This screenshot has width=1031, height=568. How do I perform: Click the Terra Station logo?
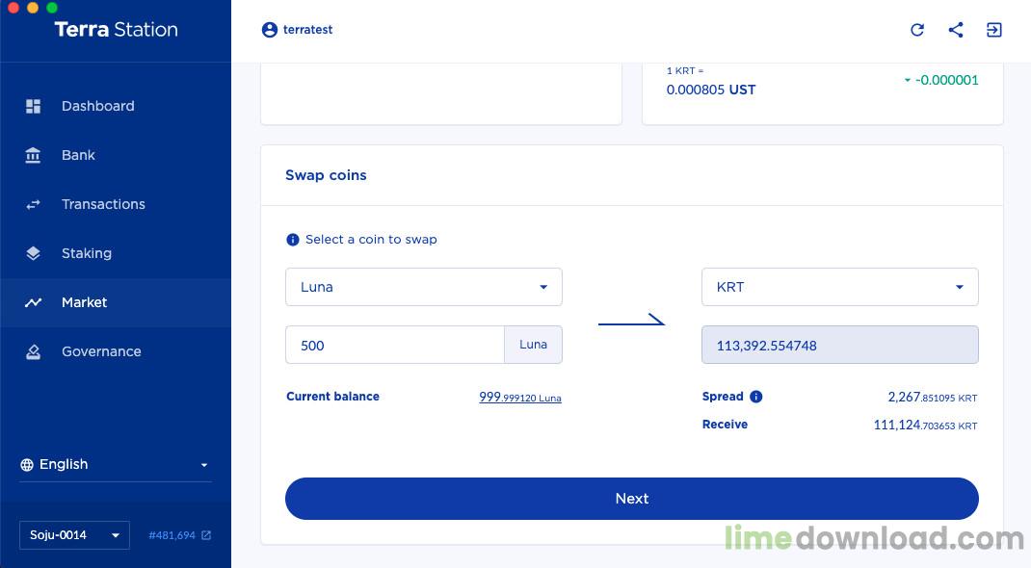116,30
